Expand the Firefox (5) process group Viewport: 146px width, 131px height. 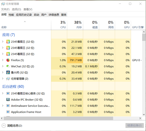point(3,60)
